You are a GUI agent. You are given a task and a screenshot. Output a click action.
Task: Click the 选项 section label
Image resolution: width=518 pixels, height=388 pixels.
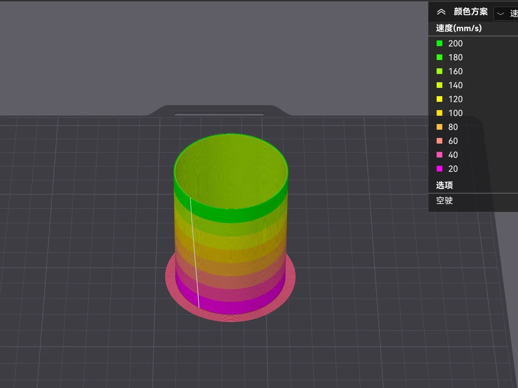coord(444,185)
